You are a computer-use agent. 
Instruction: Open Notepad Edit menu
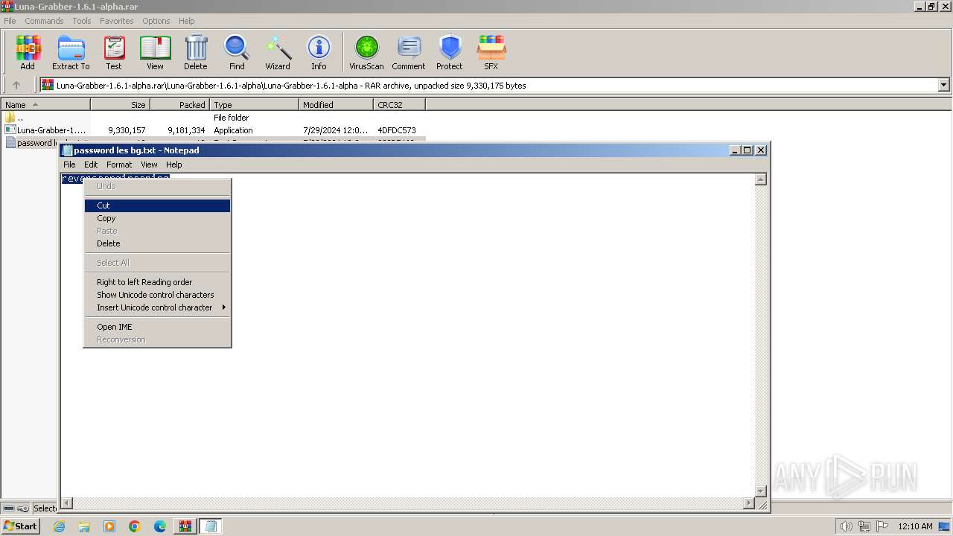(x=91, y=165)
